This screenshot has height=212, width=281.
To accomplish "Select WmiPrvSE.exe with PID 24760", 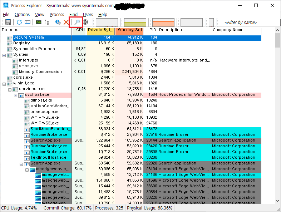I will point(131,123).
